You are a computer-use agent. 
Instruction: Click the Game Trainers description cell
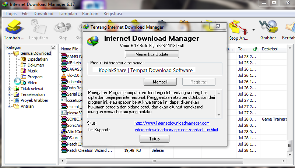[274, 119]
